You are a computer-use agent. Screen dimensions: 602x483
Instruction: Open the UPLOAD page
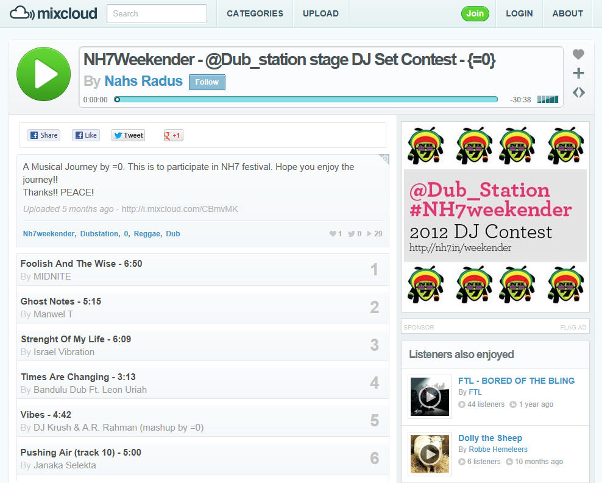pyautogui.click(x=320, y=13)
